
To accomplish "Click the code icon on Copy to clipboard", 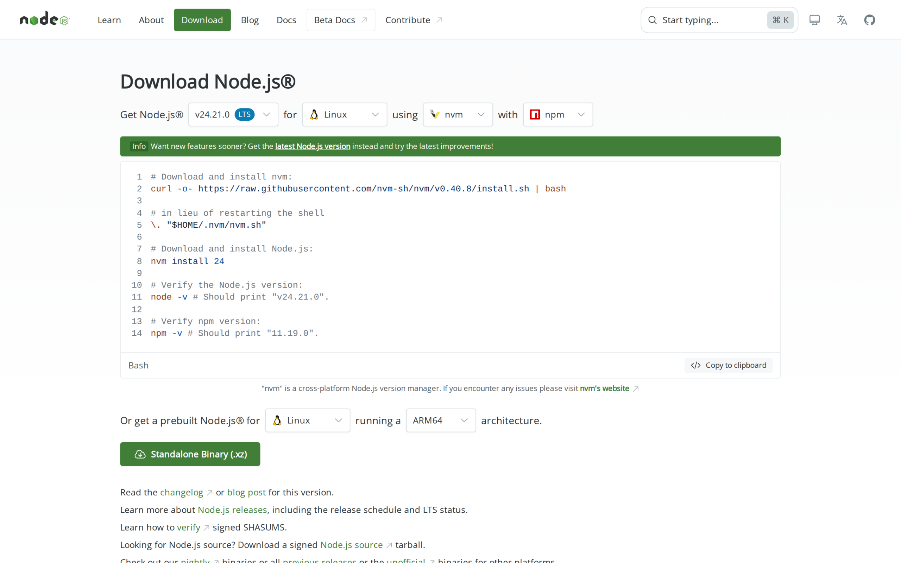I will coord(695,365).
